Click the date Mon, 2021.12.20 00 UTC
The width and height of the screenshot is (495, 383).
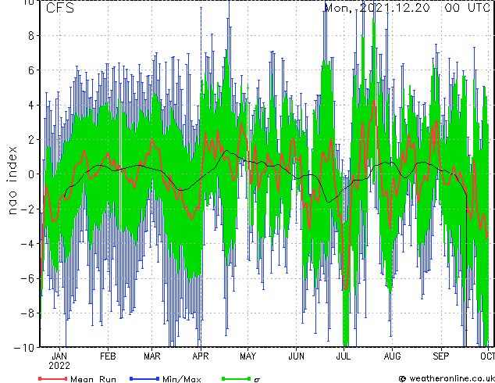[408, 8]
